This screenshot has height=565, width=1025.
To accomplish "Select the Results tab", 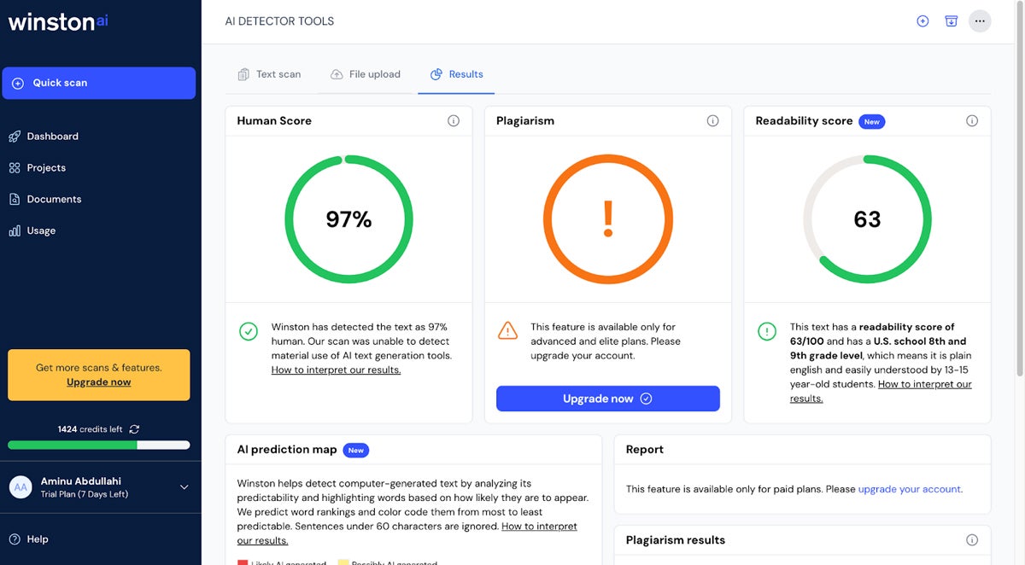I will point(456,74).
